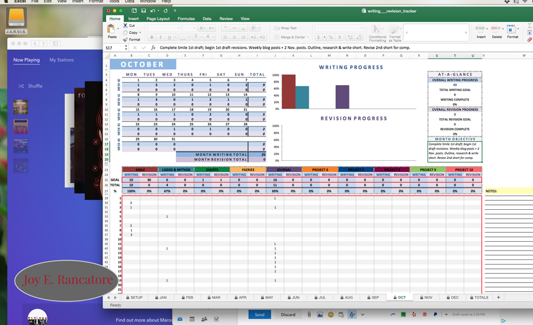Viewport: 533px width, 325px height.
Task: Click the Format as Table icon
Action: click(x=394, y=30)
